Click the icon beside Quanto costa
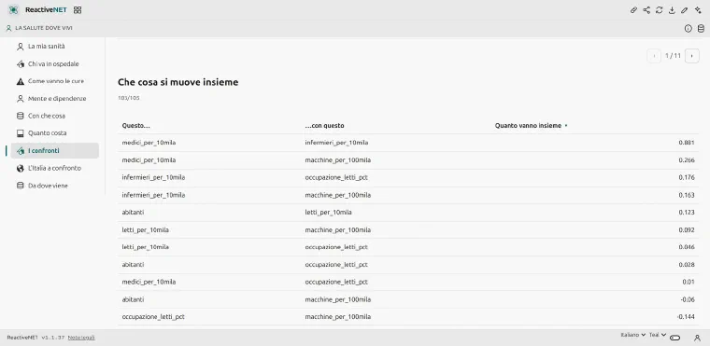 20,133
